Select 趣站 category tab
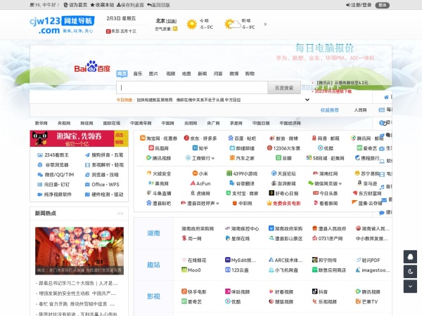 click(x=153, y=265)
